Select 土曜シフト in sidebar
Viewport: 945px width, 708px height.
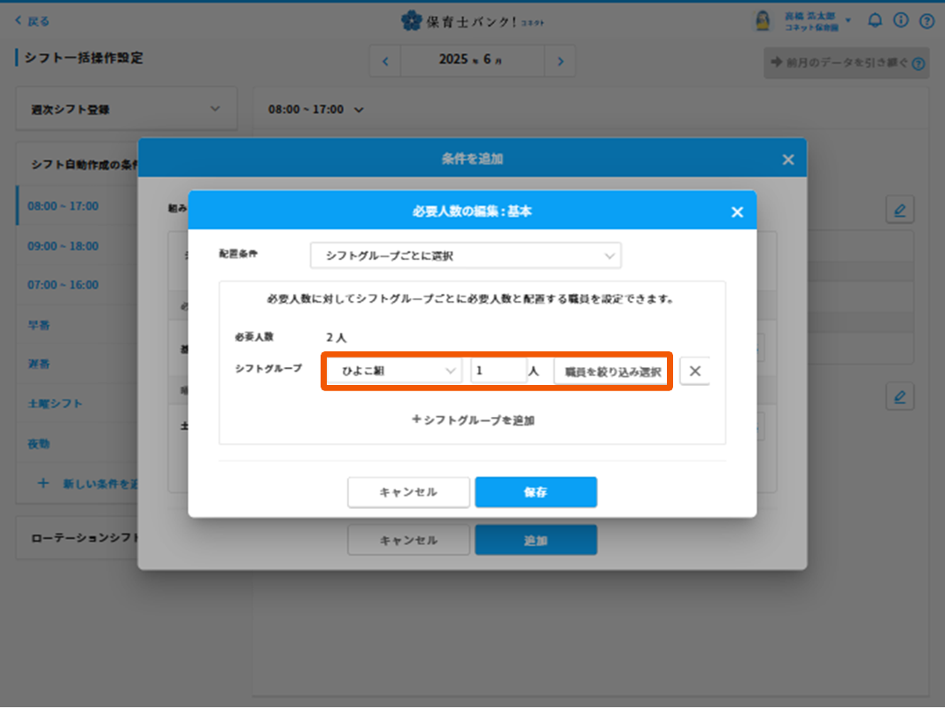coord(55,404)
